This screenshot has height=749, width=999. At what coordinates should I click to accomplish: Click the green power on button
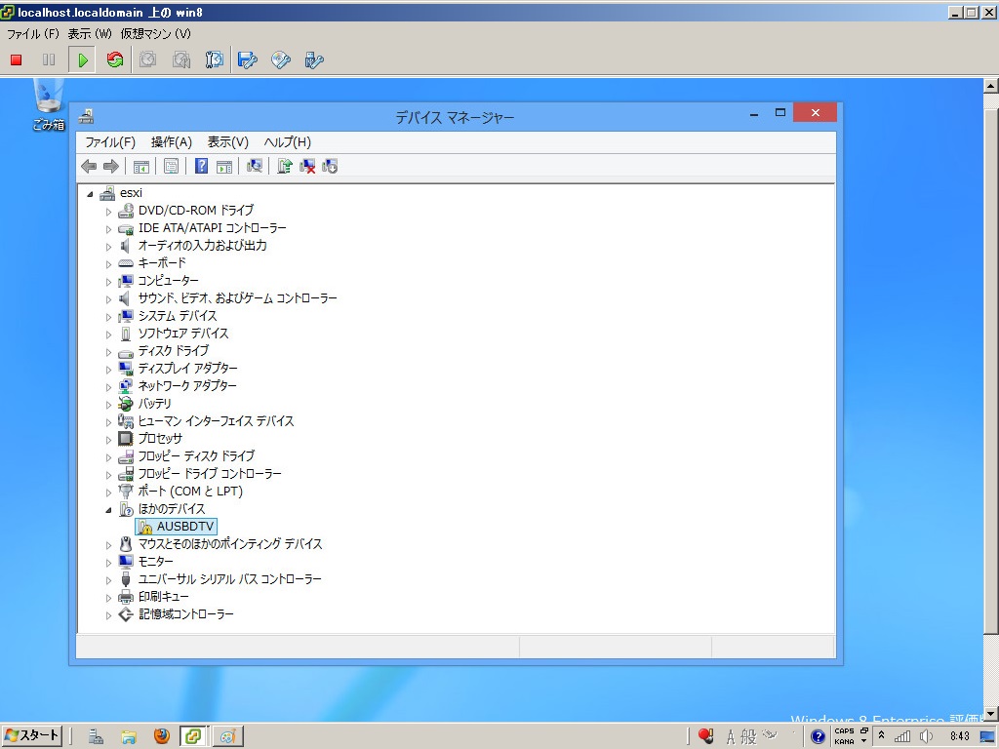pyautogui.click(x=83, y=60)
